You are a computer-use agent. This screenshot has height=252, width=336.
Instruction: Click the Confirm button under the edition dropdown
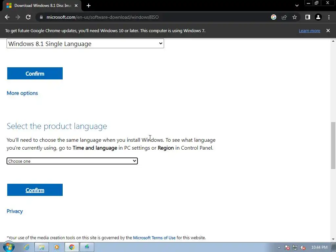pyautogui.click(x=35, y=73)
